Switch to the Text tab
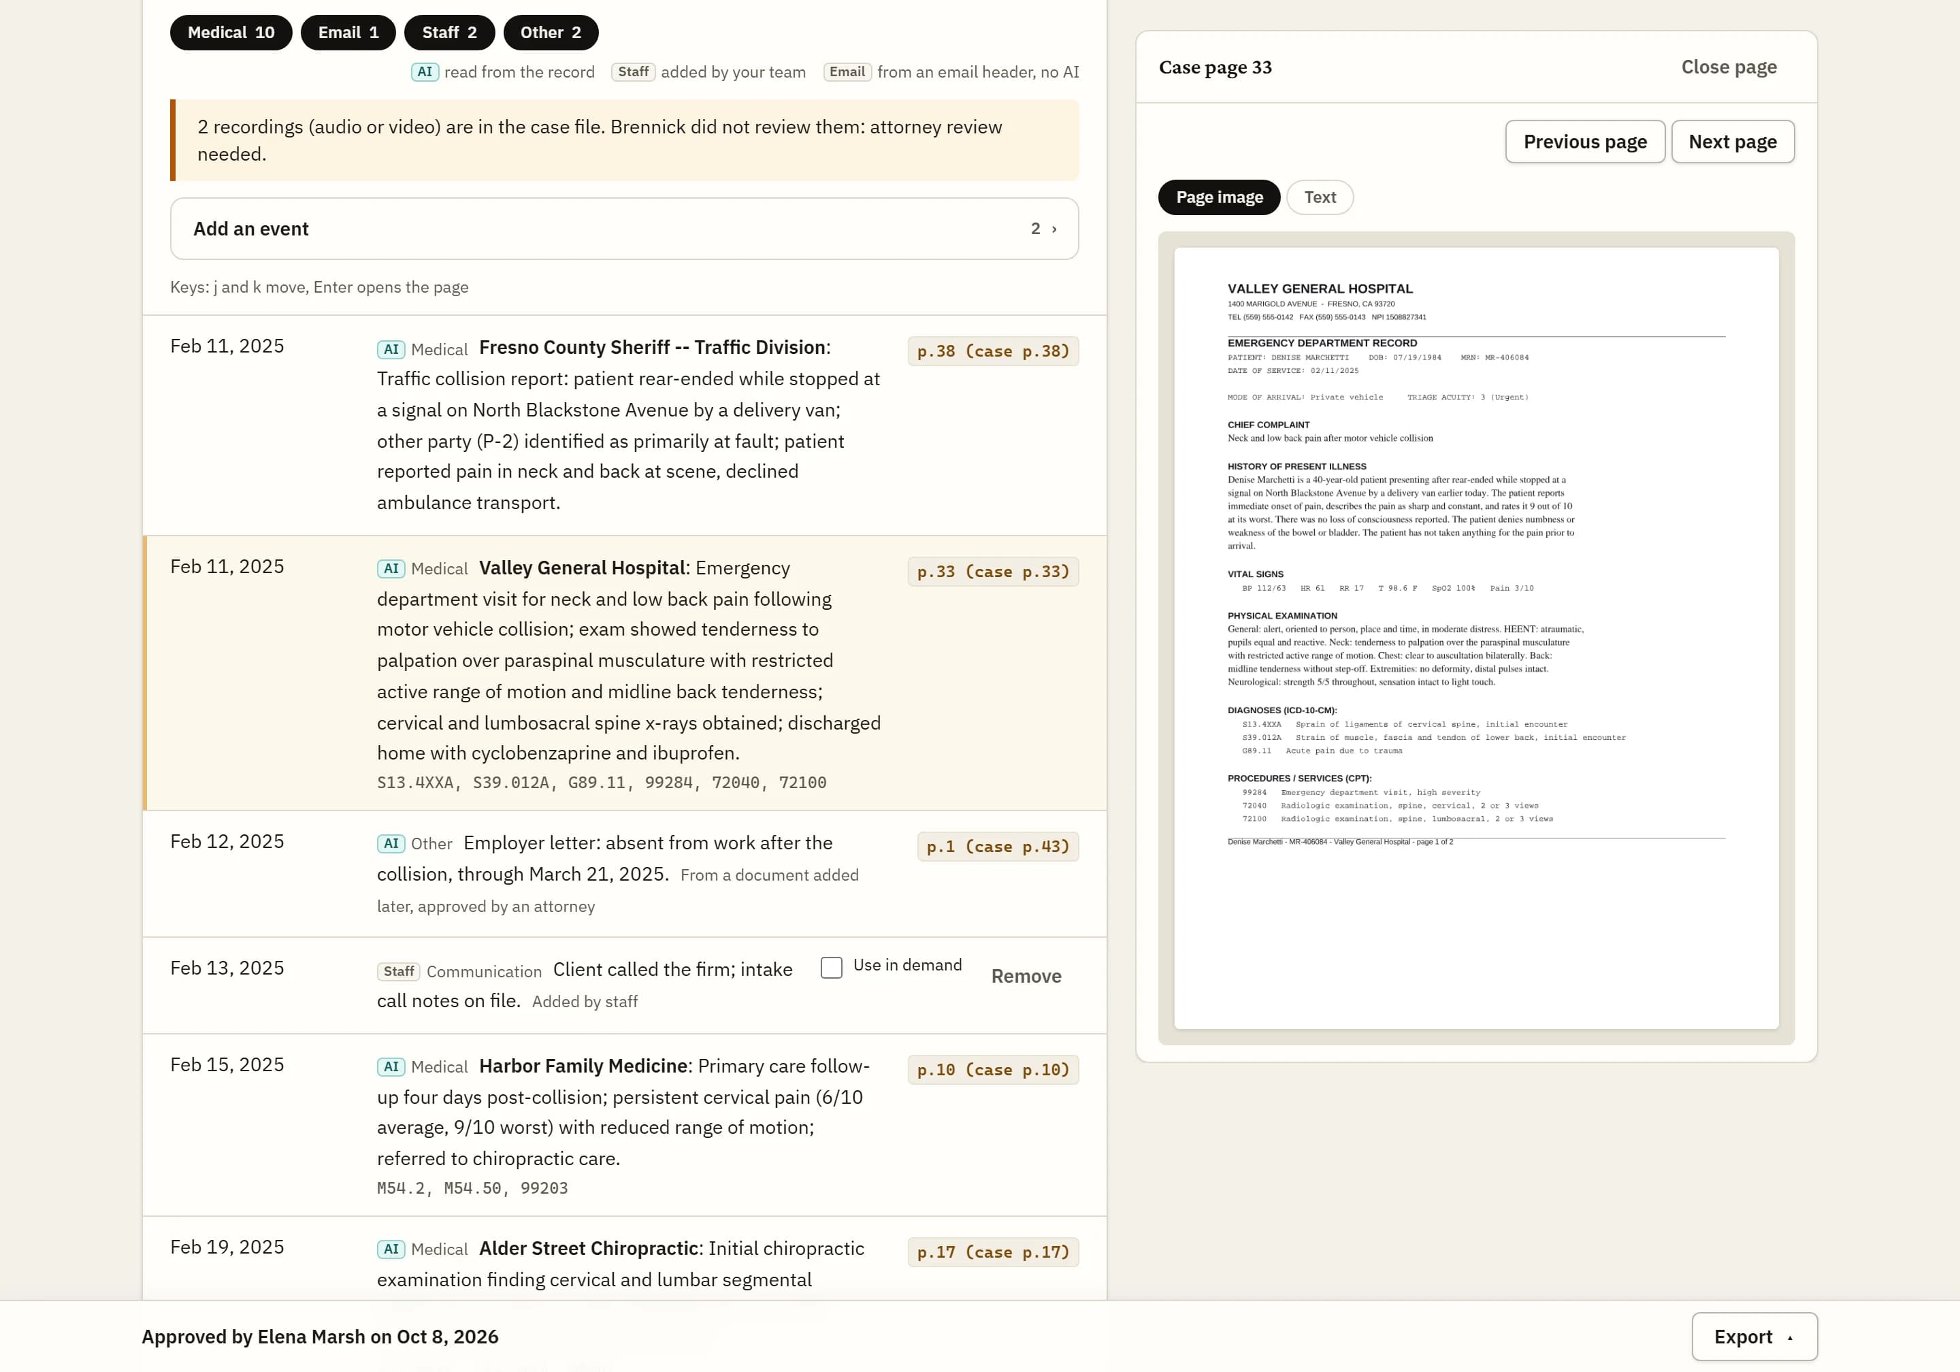This screenshot has height=1372, width=1960. click(x=1320, y=197)
